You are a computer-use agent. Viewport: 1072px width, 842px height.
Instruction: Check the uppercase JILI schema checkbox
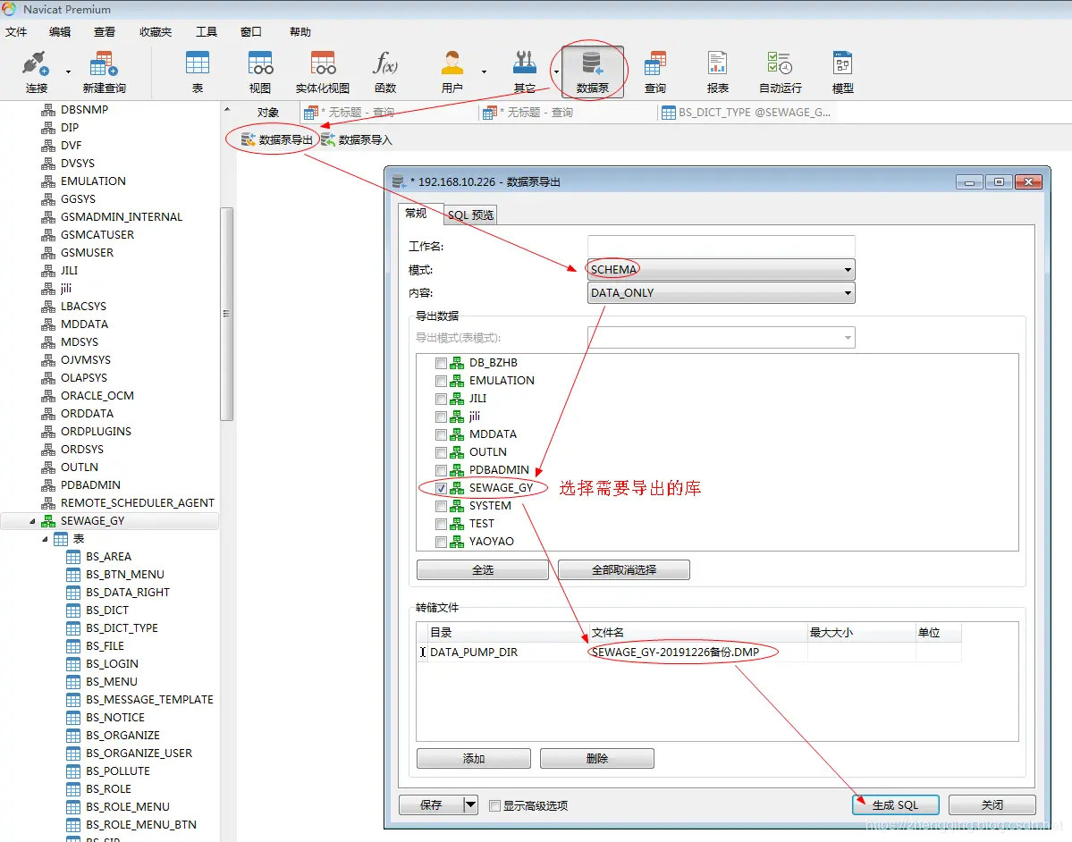[441, 399]
